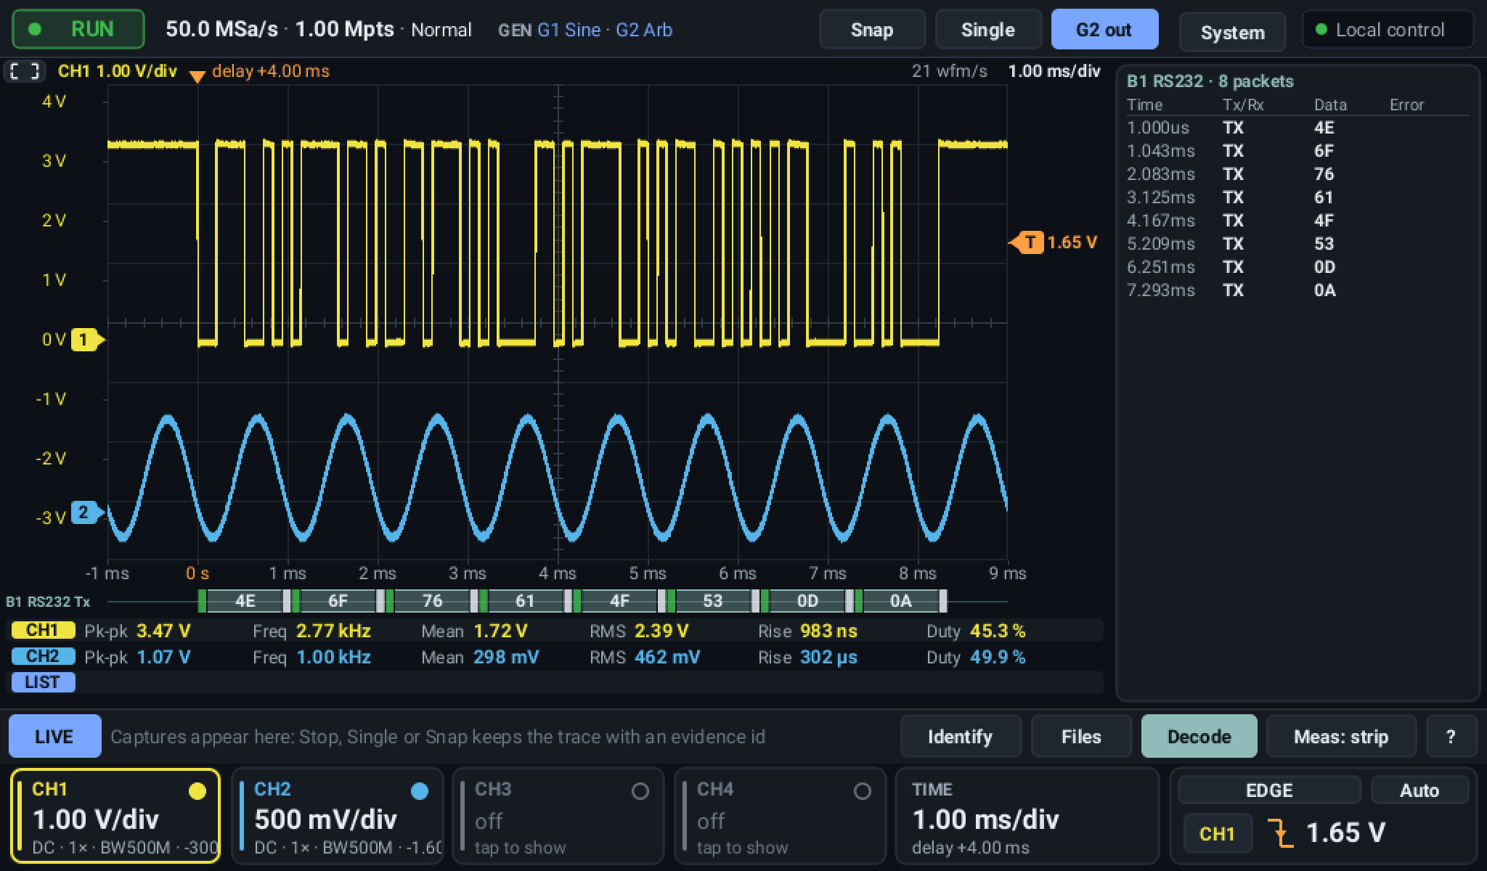Click the yellow channel 1 ground marker
Image resolution: width=1487 pixels, height=871 pixels.
tap(87, 339)
